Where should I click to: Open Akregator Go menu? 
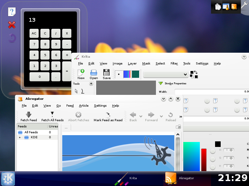tap(59, 106)
